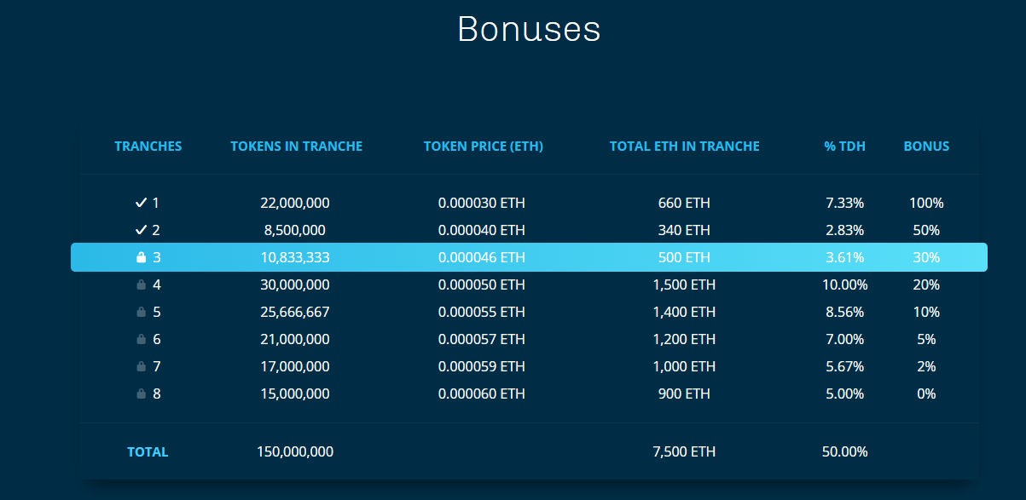Screen dimensions: 1026x500
Task: Click the white lock icon on tranche 3
Action: (x=142, y=257)
